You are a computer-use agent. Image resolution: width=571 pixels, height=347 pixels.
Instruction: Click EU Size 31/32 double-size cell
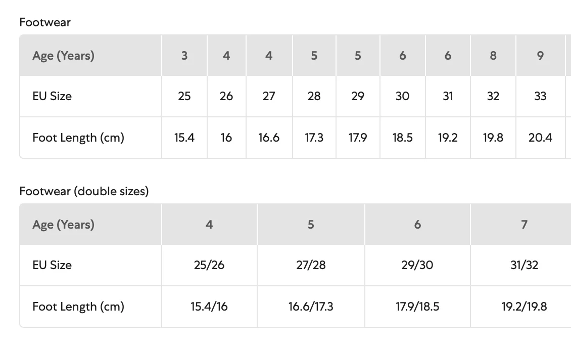pos(524,265)
